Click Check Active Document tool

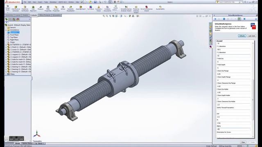(115, 8)
